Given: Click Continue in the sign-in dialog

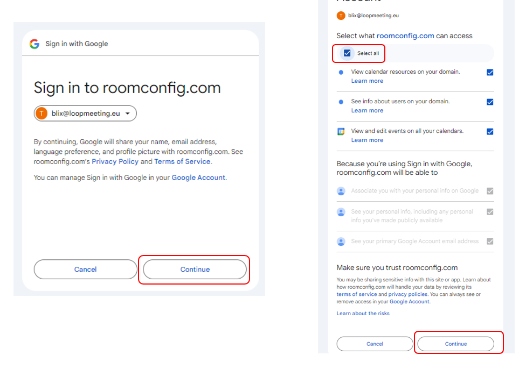Looking at the screenshot, I should 195,269.
